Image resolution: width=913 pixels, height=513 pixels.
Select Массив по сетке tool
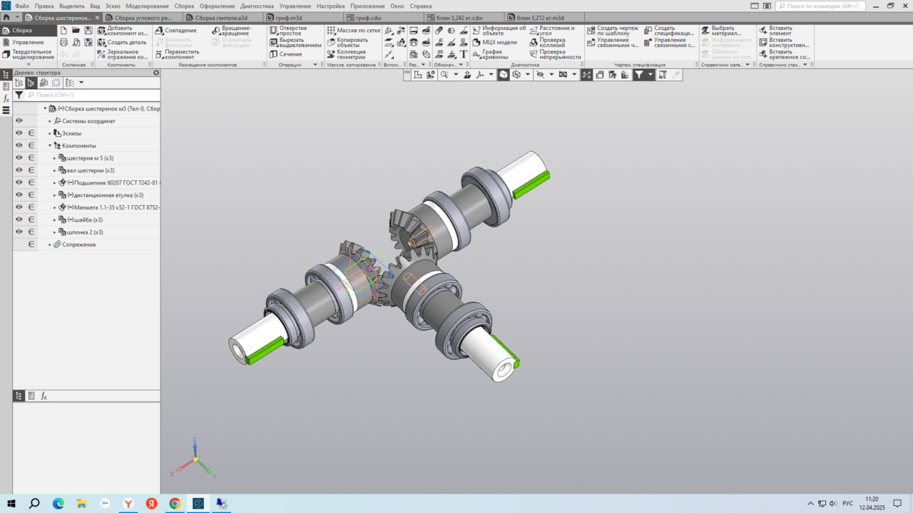click(x=353, y=31)
